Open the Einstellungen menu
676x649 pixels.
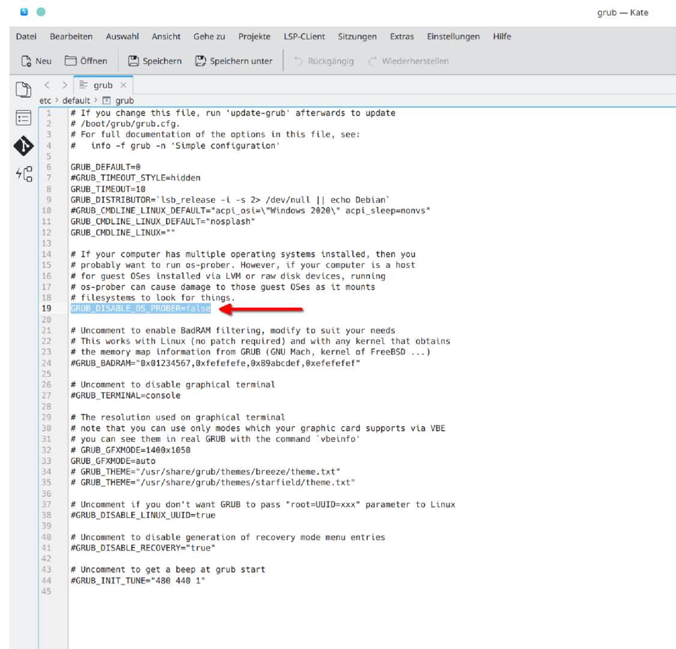[453, 37]
